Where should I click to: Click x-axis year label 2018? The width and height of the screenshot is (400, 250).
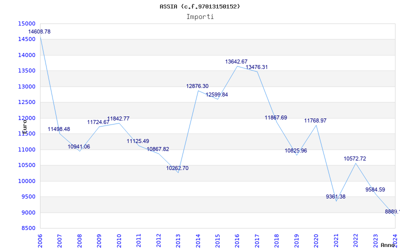pyautogui.click(x=277, y=241)
